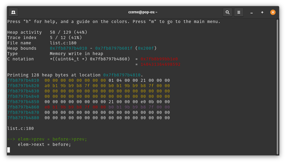This screenshot has height=163, width=286.
Task: Click the red decimal value 140431364698592
Action: pyautogui.click(x=160, y=64)
